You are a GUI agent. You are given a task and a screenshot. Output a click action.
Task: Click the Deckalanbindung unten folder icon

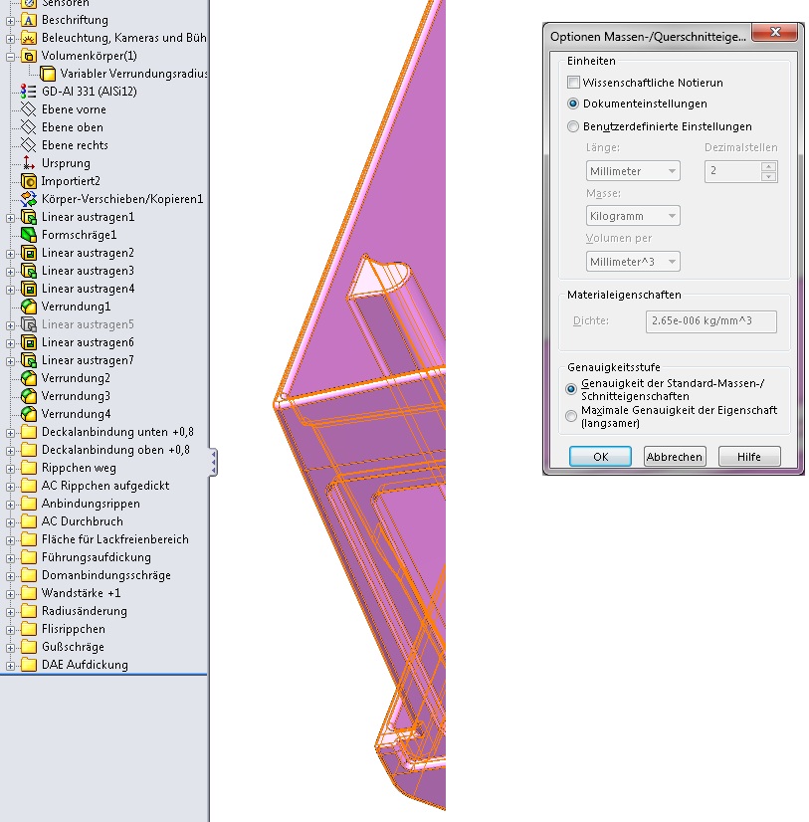coord(29,432)
